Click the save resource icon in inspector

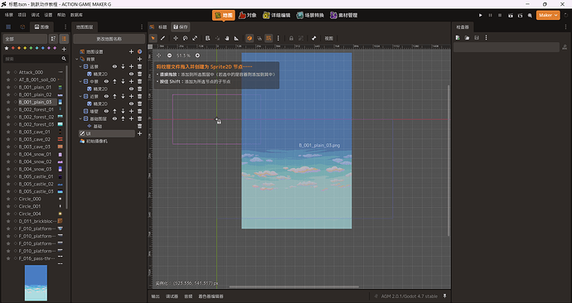[x=477, y=38]
